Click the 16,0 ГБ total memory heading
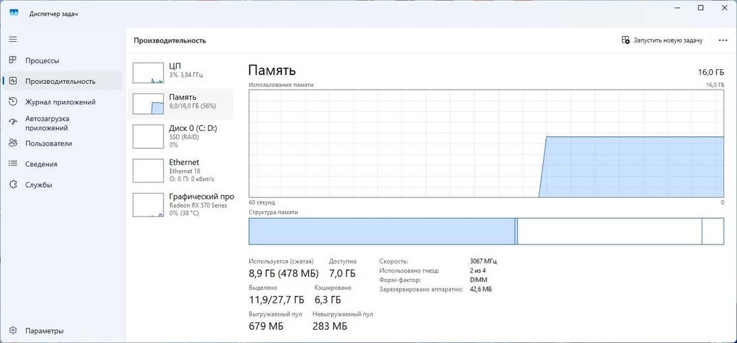This screenshot has height=343, width=737. click(711, 72)
